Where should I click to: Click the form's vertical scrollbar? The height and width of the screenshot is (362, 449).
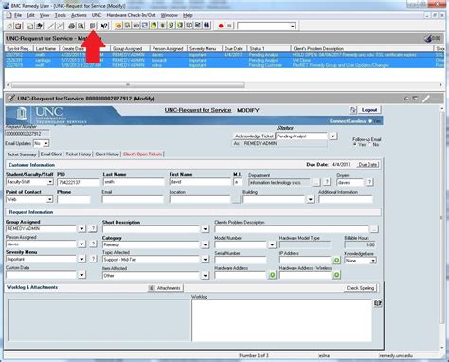click(441, 218)
